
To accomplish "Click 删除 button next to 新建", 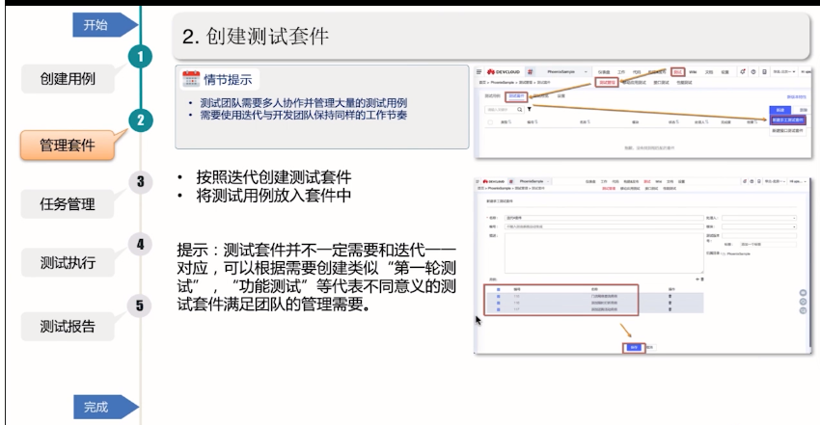I will click(803, 110).
